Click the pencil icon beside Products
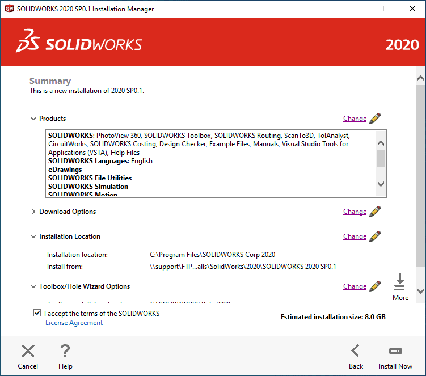This screenshot has width=426, height=376. (x=375, y=119)
